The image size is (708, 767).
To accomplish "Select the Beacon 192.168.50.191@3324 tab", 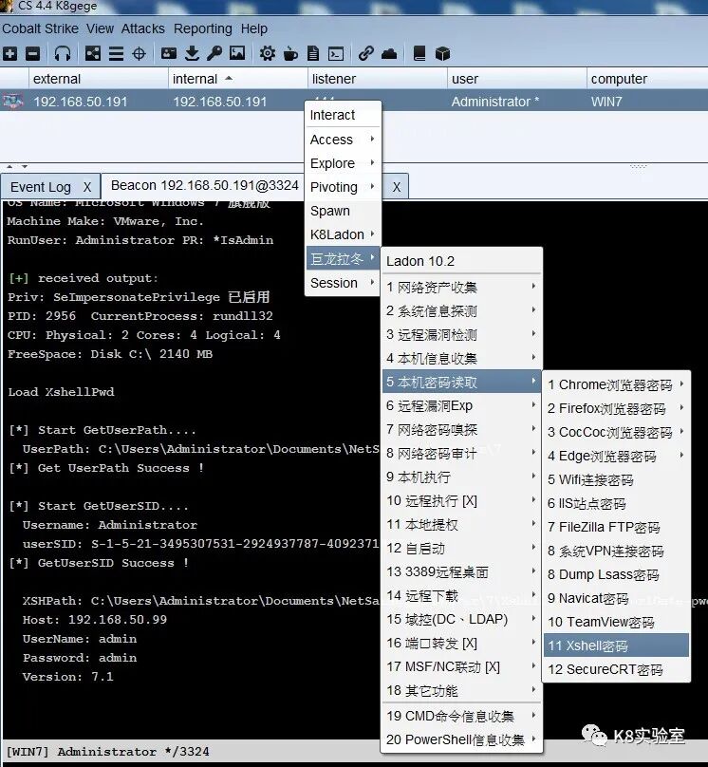I will pyautogui.click(x=204, y=185).
